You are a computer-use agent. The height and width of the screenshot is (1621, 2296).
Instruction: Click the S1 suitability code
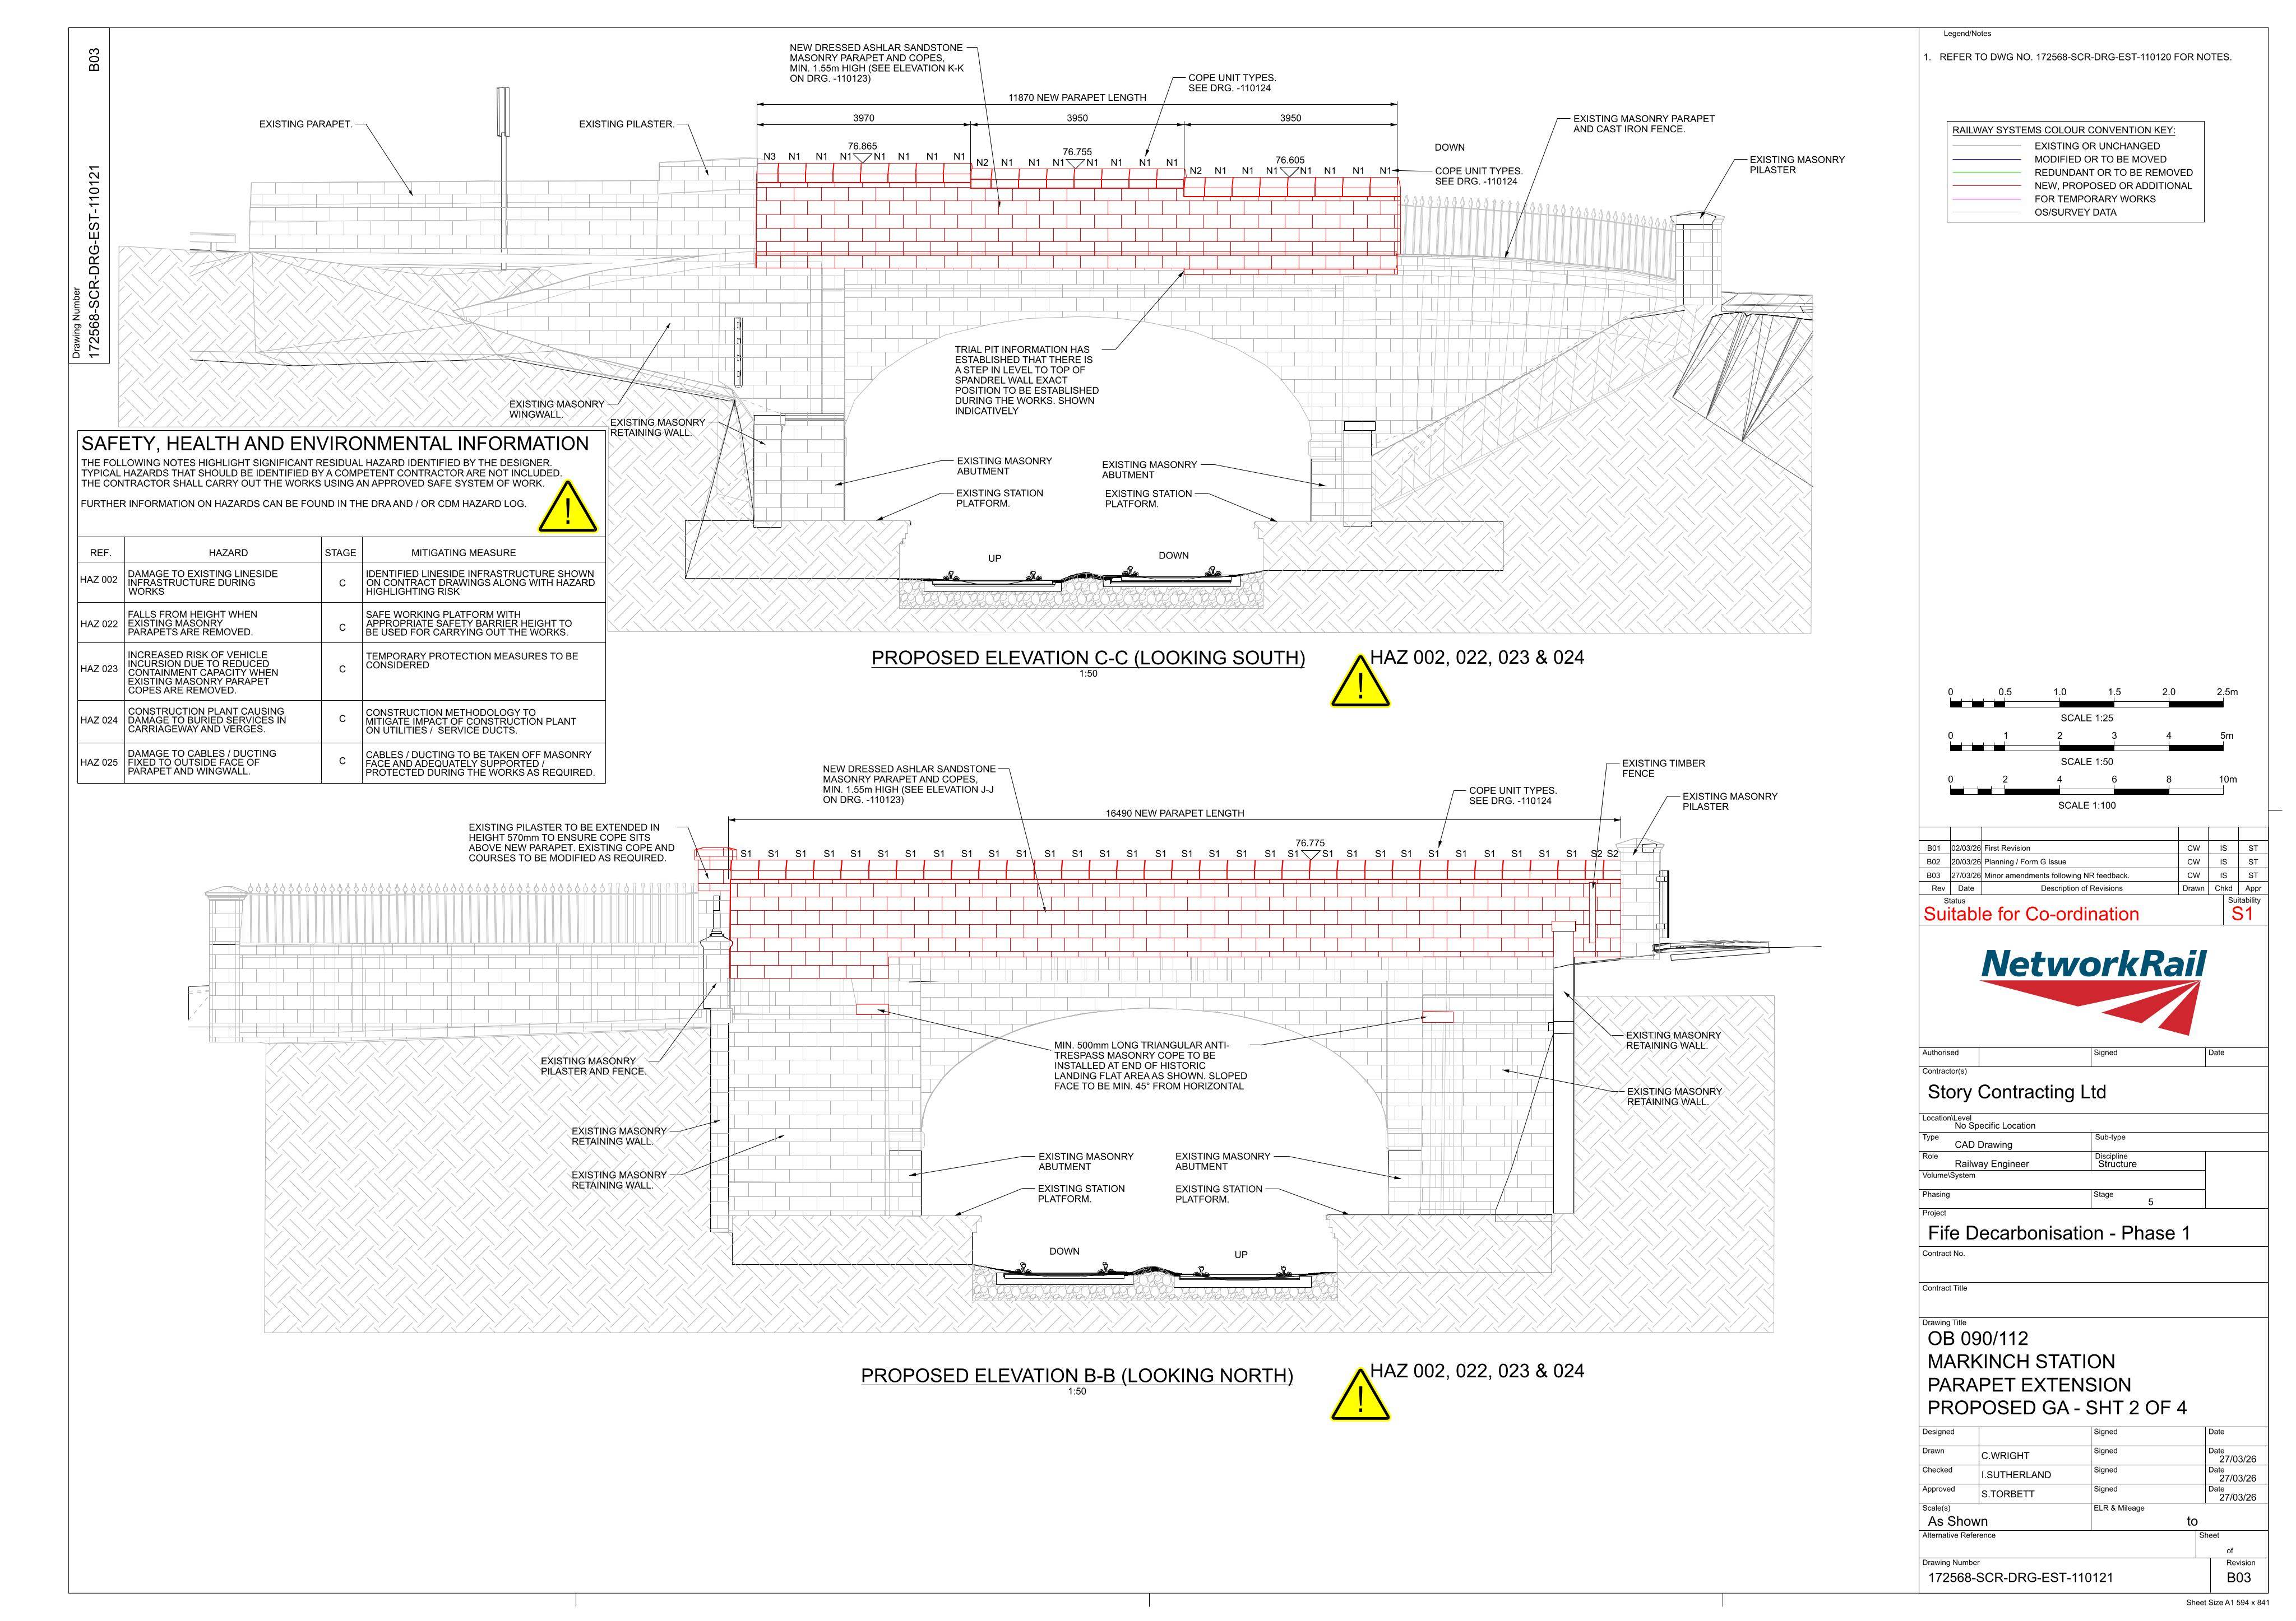coord(2242,915)
